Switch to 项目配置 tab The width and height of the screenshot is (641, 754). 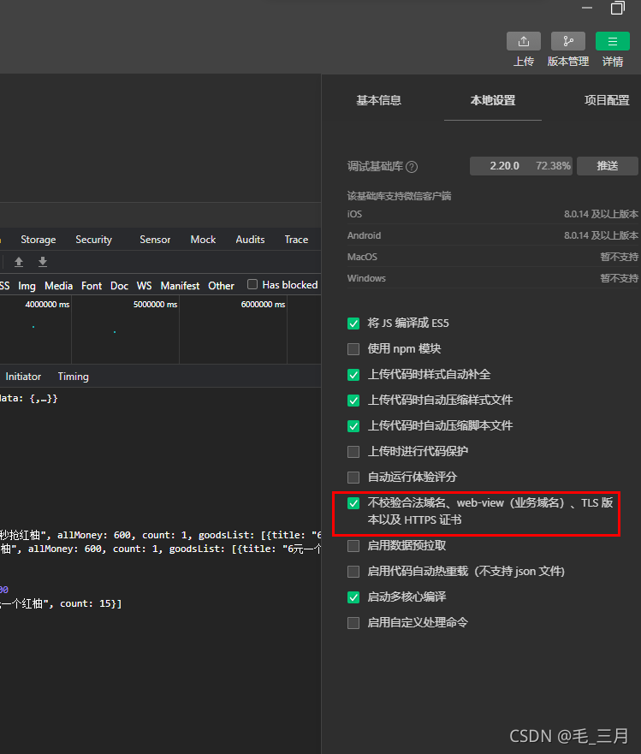(607, 100)
